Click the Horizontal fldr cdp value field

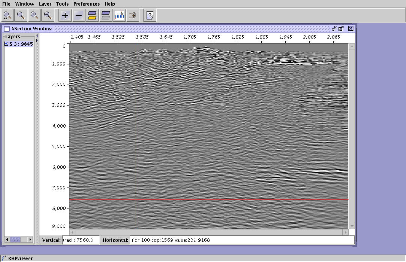pyautogui.click(x=242, y=240)
